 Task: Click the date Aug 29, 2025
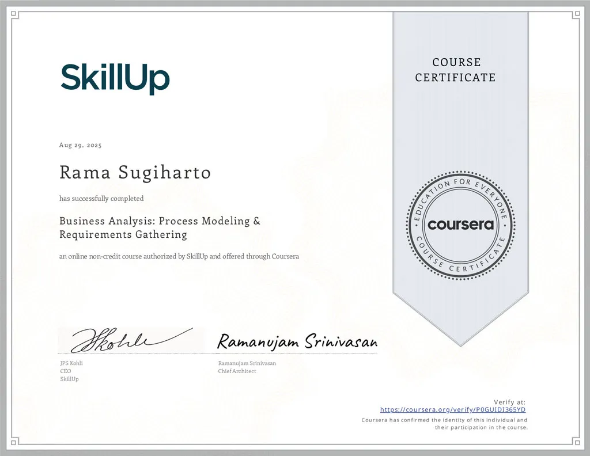tap(81, 145)
